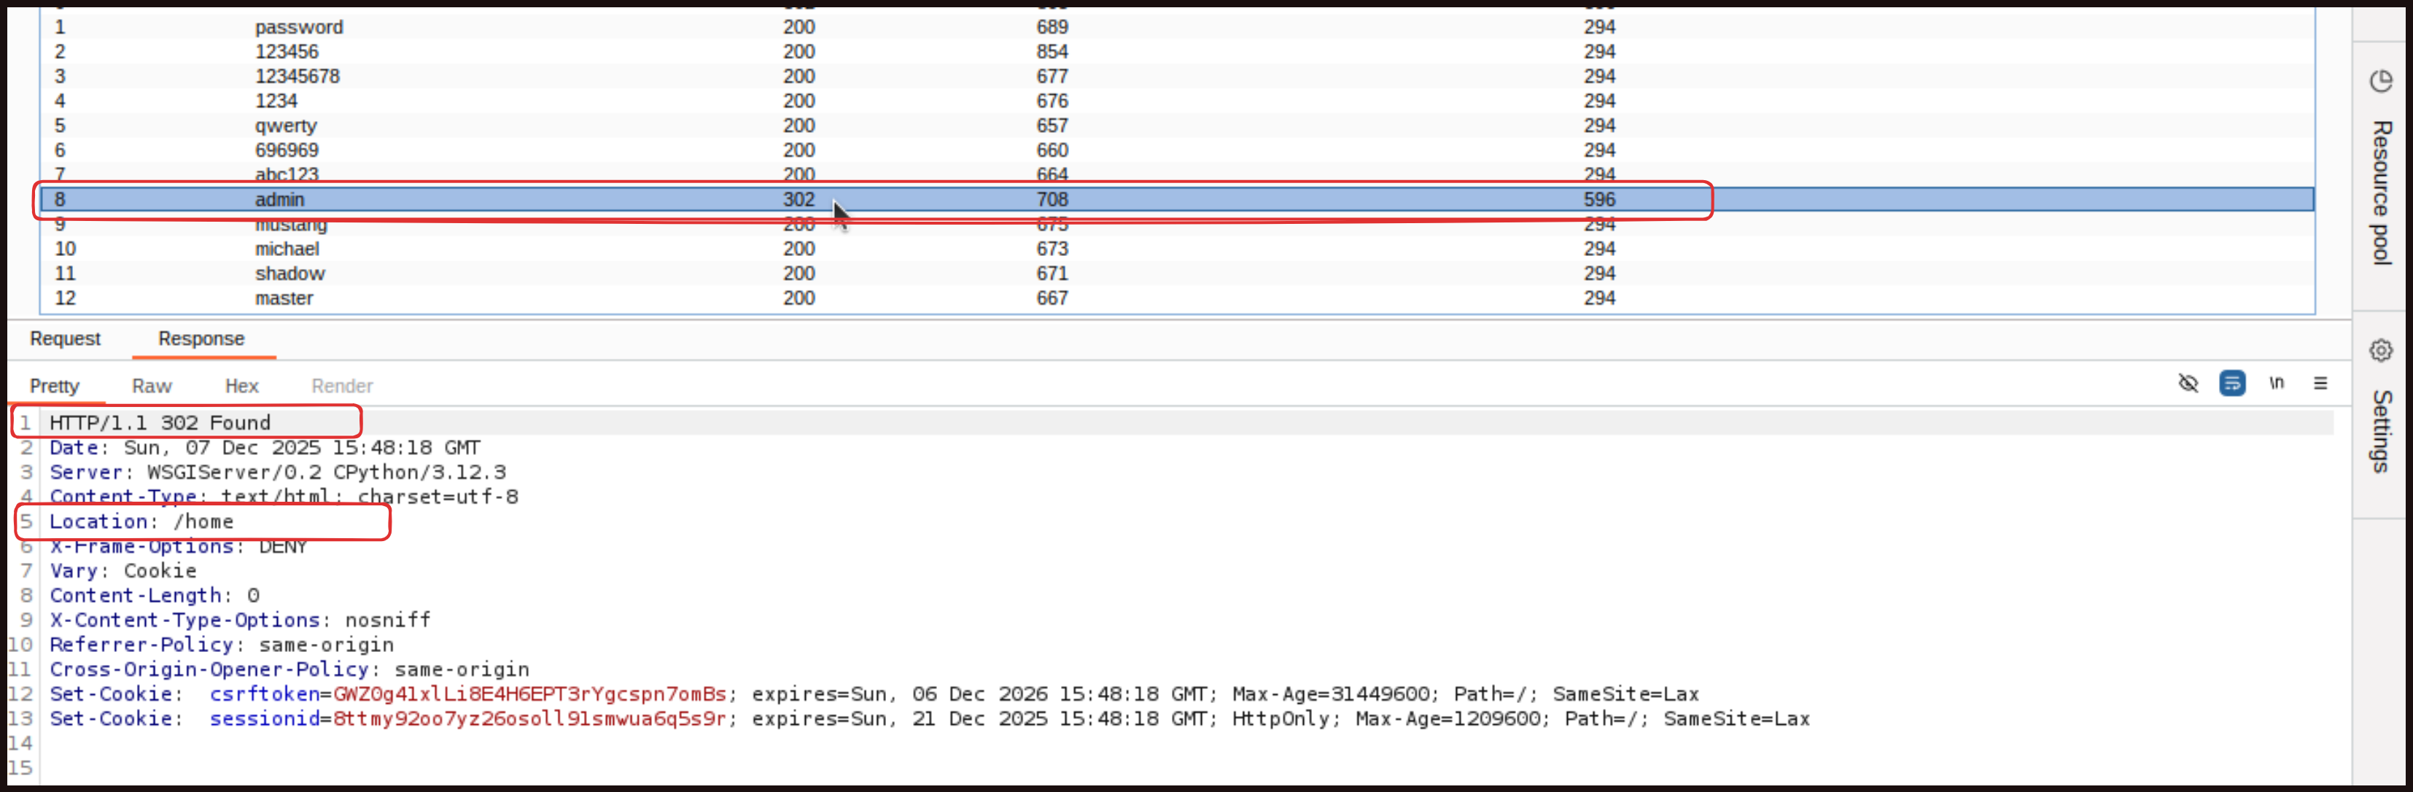Select the Hex view tab
Viewport: 2413px width, 792px height.
click(x=241, y=387)
